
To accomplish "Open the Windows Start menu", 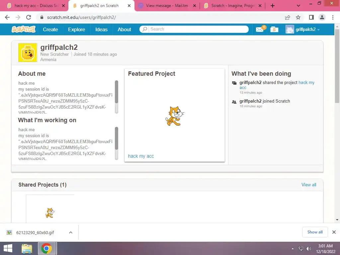I will click(8, 248).
